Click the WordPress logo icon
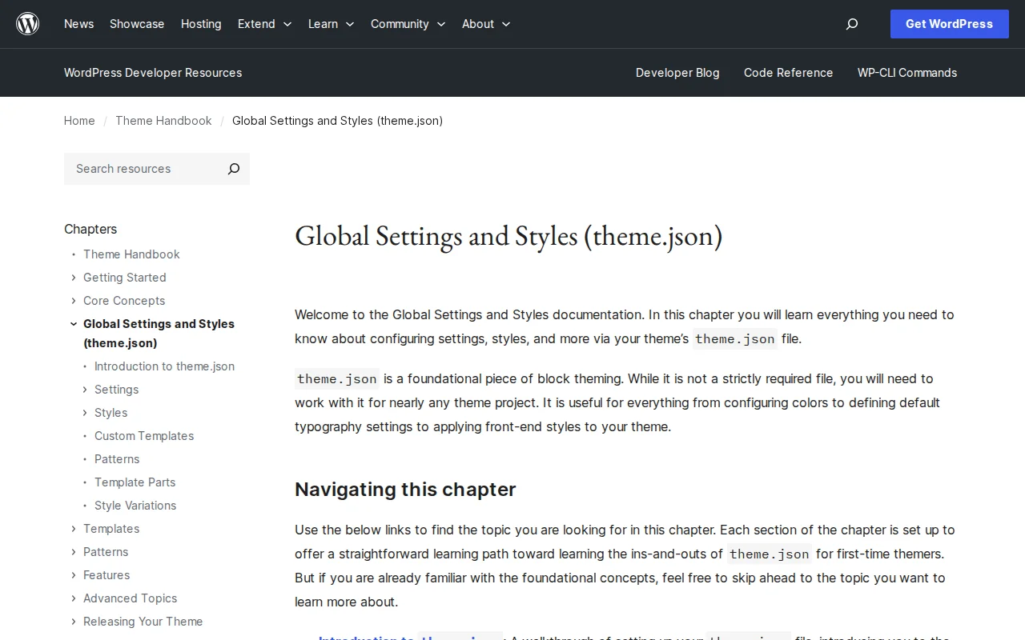 click(x=27, y=23)
